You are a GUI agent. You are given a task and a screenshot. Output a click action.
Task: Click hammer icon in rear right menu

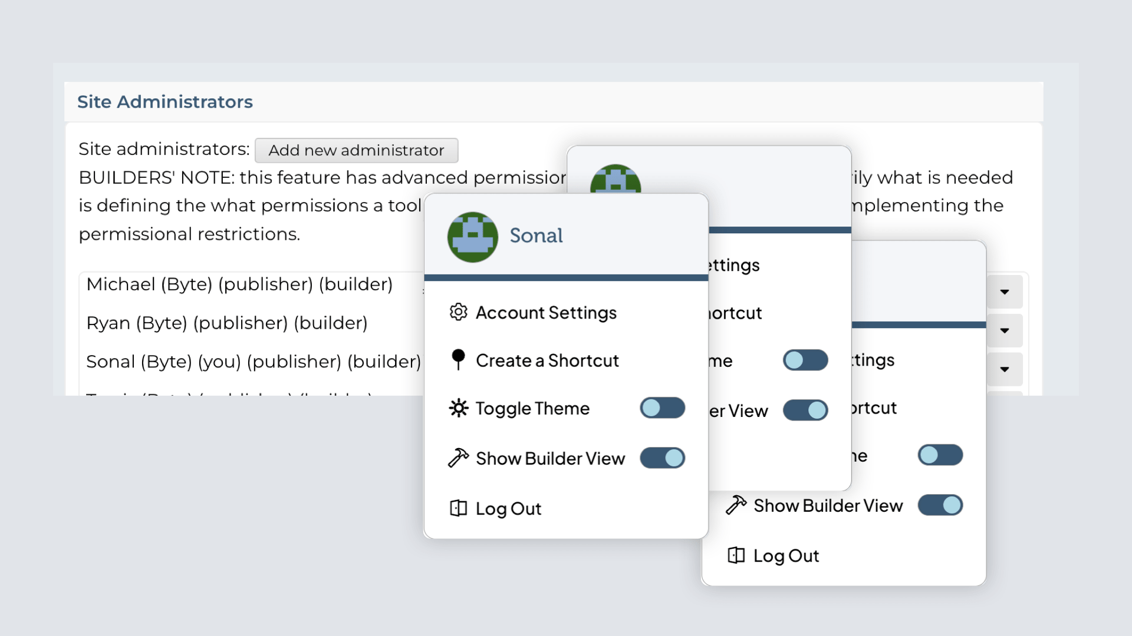click(x=736, y=505)
